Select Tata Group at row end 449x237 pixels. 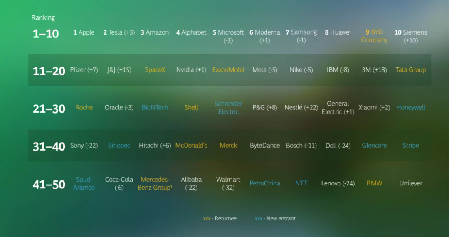(x=410, y=70)
